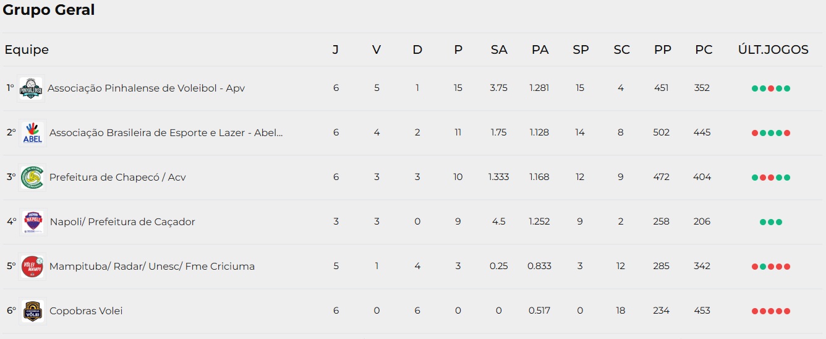This screenshot has width=826, height=339.
Task: Click the first red dot in ABEL's last games
Action: [755, 133]
